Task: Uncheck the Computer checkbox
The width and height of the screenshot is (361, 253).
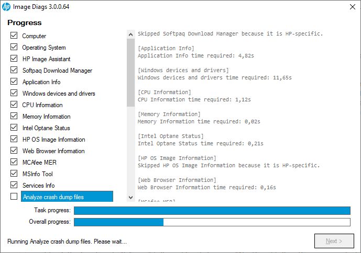Action: point(14,36)
